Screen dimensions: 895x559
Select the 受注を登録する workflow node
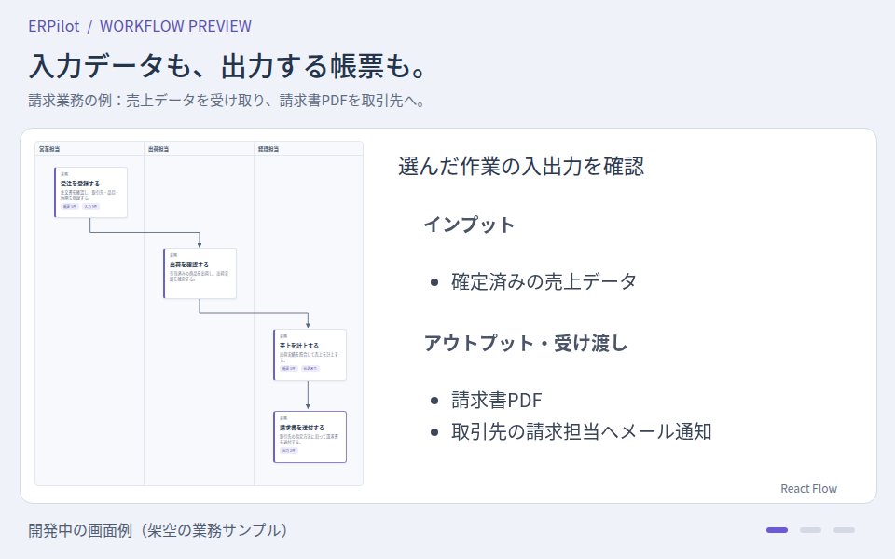tap(90, 192)
